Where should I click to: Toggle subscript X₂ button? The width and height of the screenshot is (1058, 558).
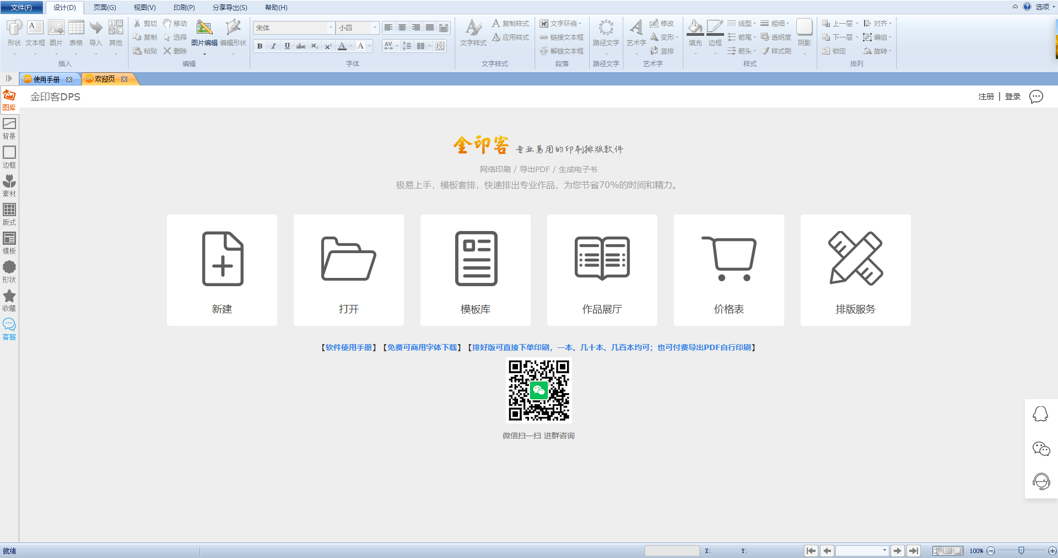[314, 46]
